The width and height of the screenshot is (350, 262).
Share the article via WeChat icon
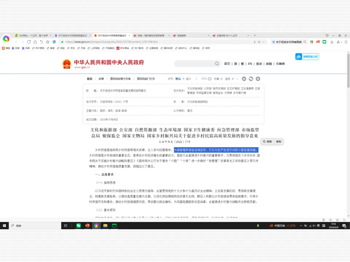pyautogui.click(x=251, y=79)
